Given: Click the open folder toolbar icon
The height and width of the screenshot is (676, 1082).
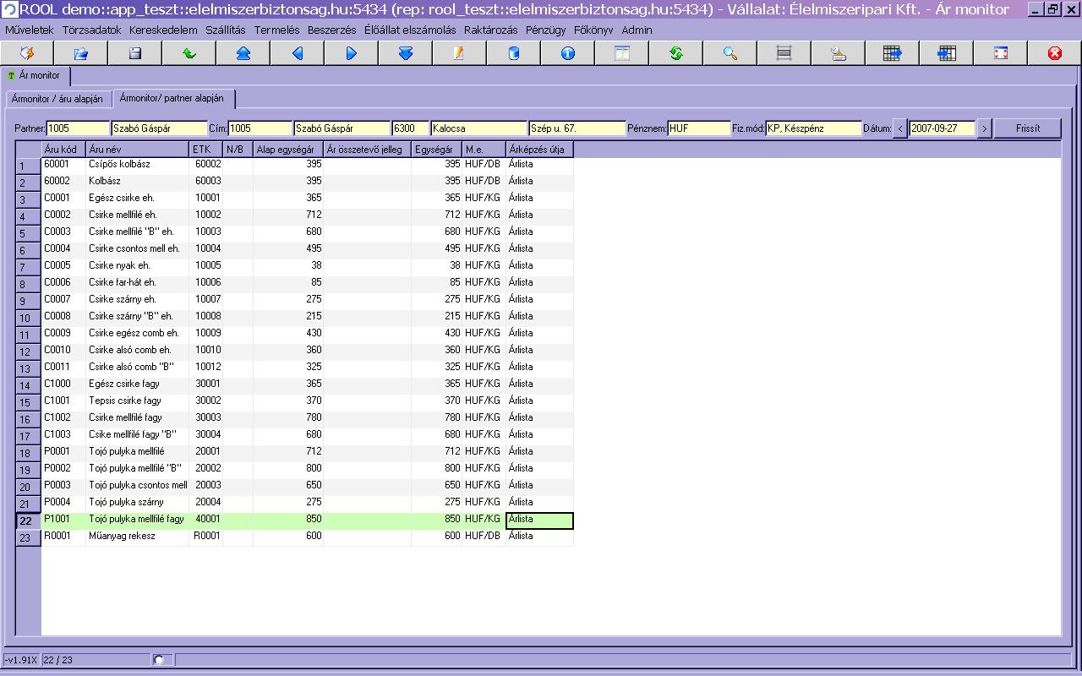Looking at the screenshot, I should click(81, 53).
